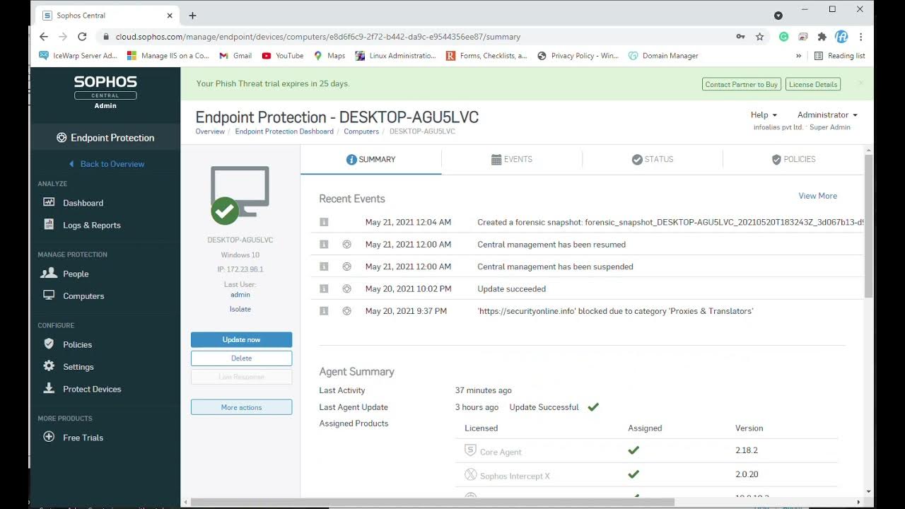Click the Sophos Intercept X product icon
The height and width of the screenshot is (509, 905).
click(x=470, y=474)
